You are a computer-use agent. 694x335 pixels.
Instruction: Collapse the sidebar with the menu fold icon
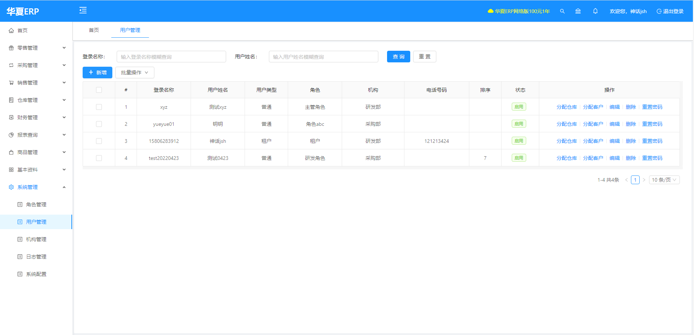tap(83, 10)
